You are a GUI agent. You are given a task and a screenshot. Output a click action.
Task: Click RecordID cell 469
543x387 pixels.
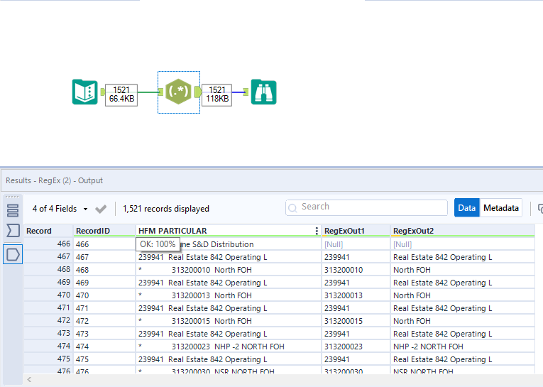click(x=104, y=283)
